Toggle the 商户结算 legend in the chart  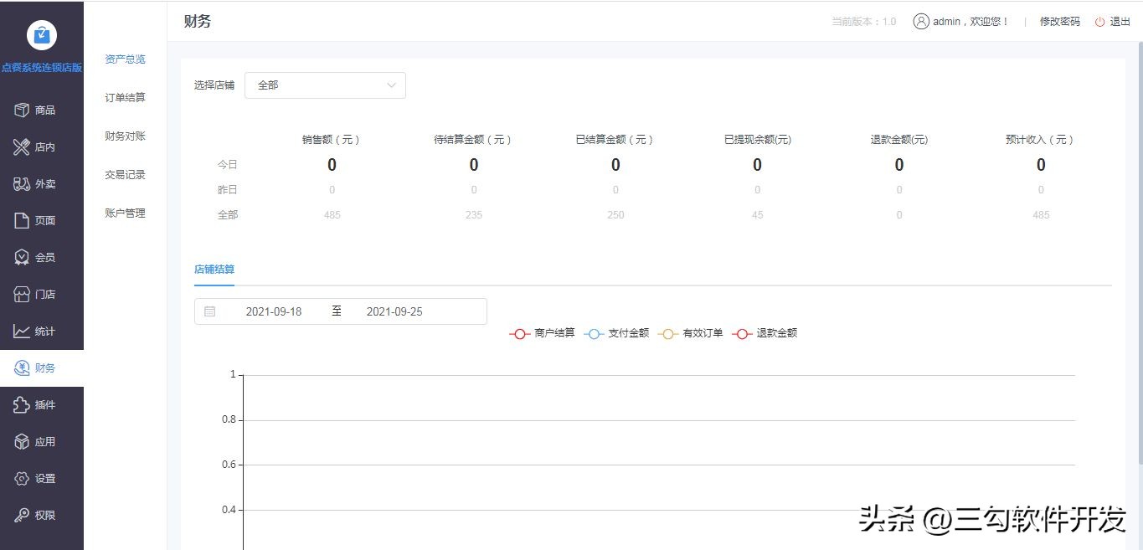point(542,333)
